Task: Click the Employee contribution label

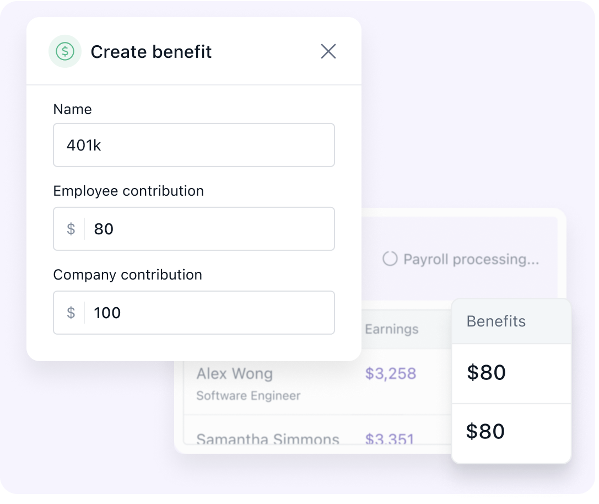Action: (x=128, y=191)
